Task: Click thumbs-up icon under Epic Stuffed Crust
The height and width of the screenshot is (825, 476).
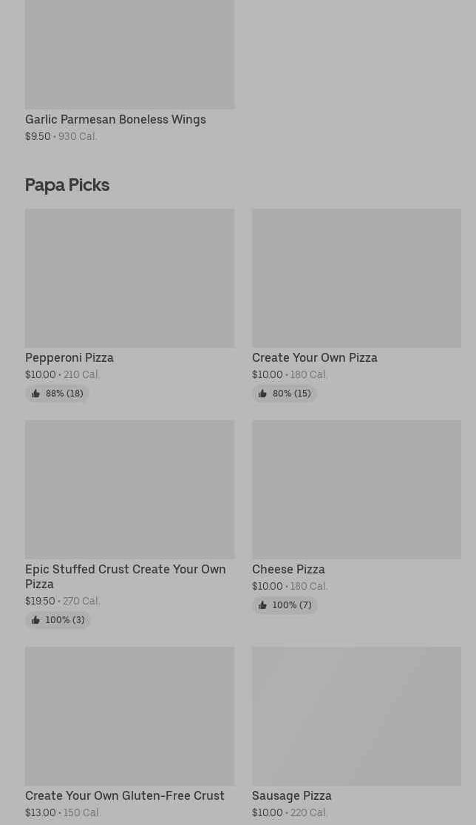Action: click(x=35, y=620)
